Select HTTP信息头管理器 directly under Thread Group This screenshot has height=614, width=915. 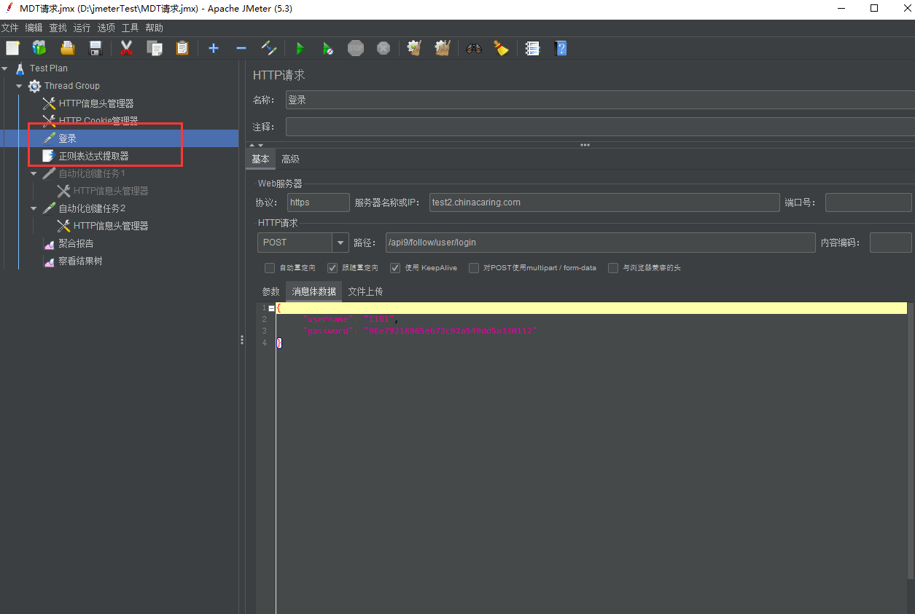click(96, 103)
